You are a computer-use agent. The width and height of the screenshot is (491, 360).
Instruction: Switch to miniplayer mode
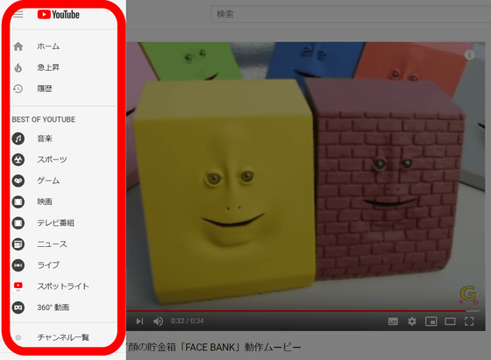431,321
